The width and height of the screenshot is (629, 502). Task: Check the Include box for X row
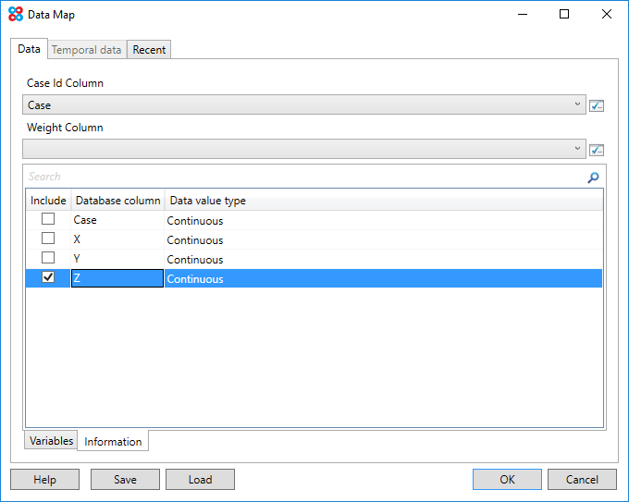coord(48,239)
